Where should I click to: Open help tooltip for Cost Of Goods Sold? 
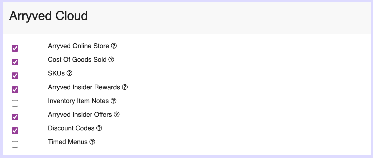111,60
